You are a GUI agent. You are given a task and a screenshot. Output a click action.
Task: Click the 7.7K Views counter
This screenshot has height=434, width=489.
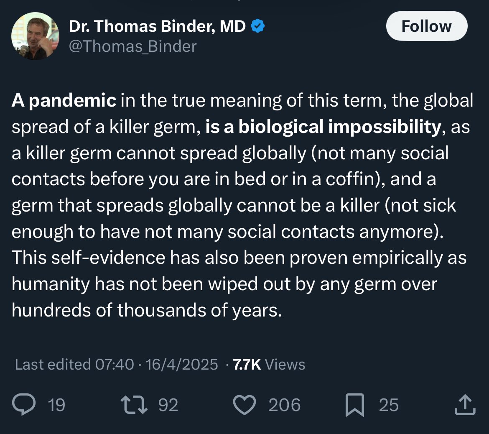pyautogui.click(x=269, y=365)
